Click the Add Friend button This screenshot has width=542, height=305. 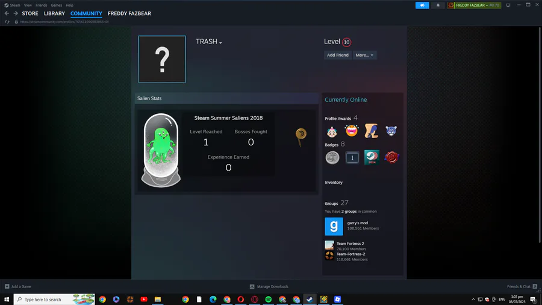338,55
